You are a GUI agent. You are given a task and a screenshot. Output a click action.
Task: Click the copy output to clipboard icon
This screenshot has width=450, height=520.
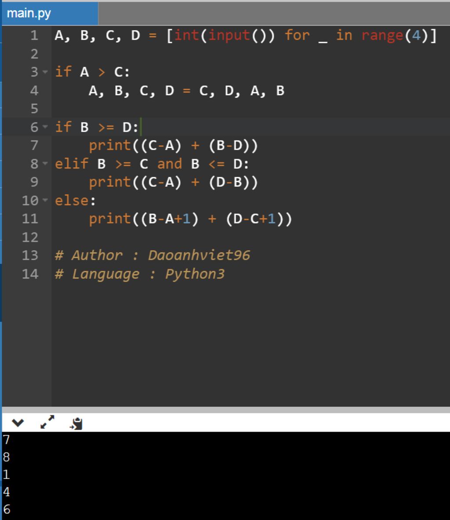pos(76,423)
